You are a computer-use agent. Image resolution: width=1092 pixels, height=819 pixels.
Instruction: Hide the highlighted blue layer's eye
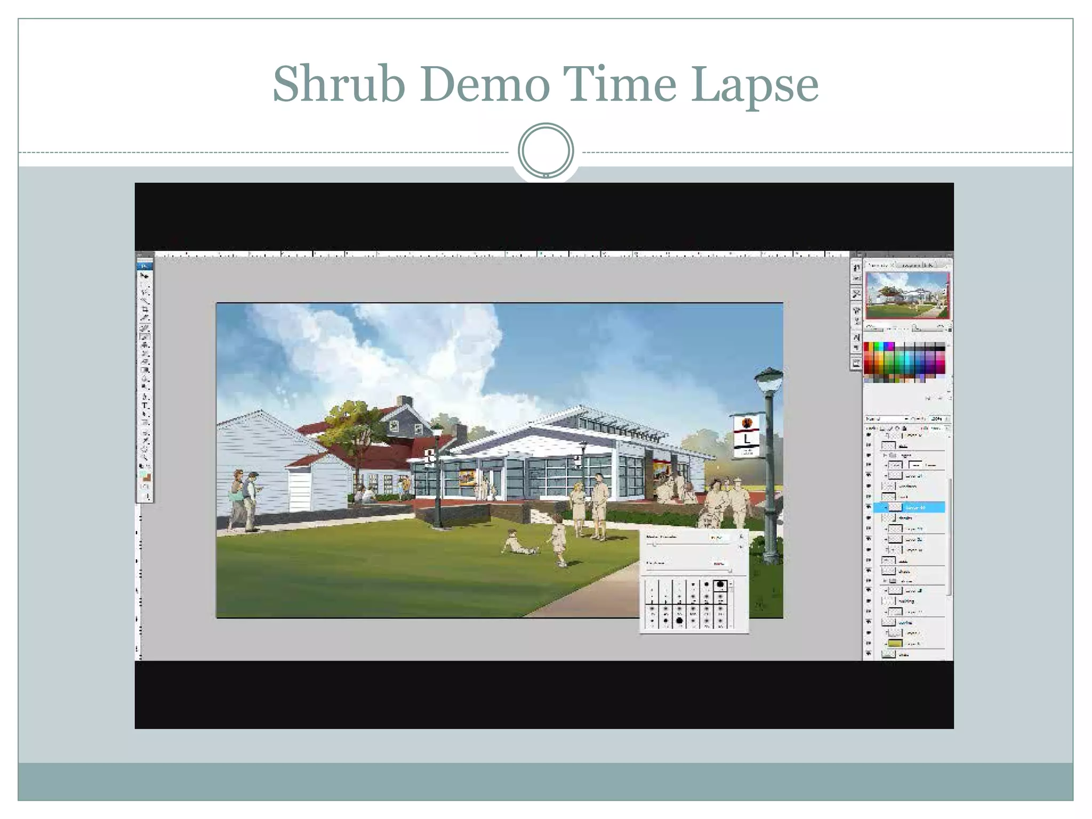pyautogui.click(x=869, y=507)
